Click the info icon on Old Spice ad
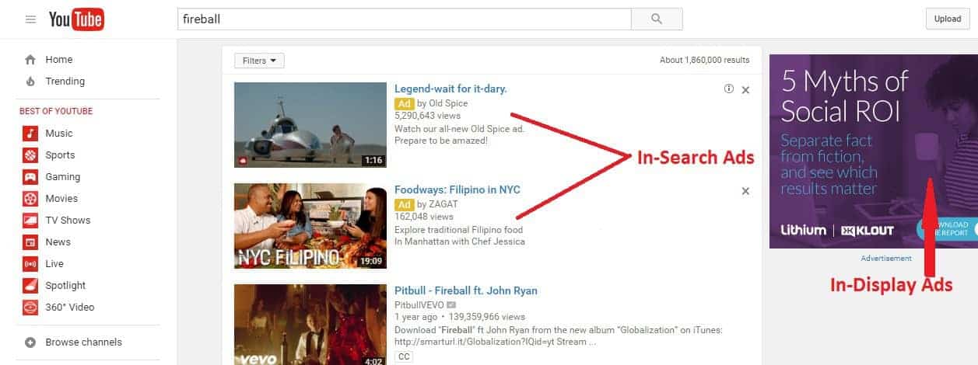This screenshot has height=365, width=978. [x=729, y=89]
